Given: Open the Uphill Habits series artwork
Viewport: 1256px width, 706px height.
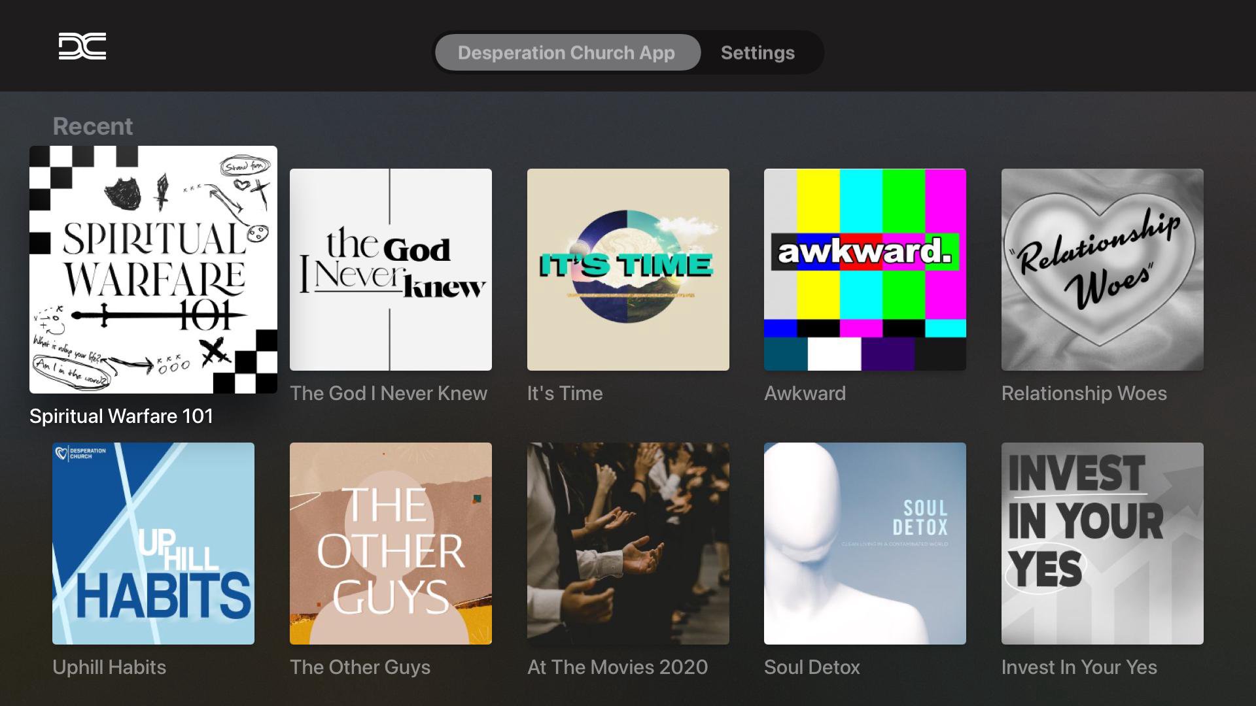Looking at the screenshot, I should click(x=153, y=543).
